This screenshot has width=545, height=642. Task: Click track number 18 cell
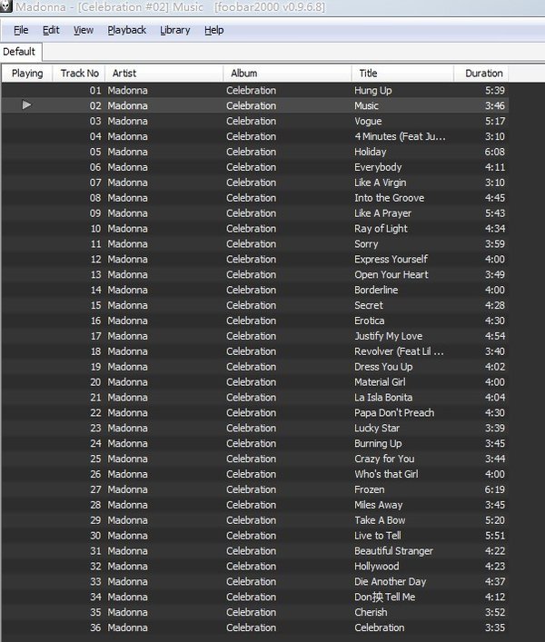point(95,351)
